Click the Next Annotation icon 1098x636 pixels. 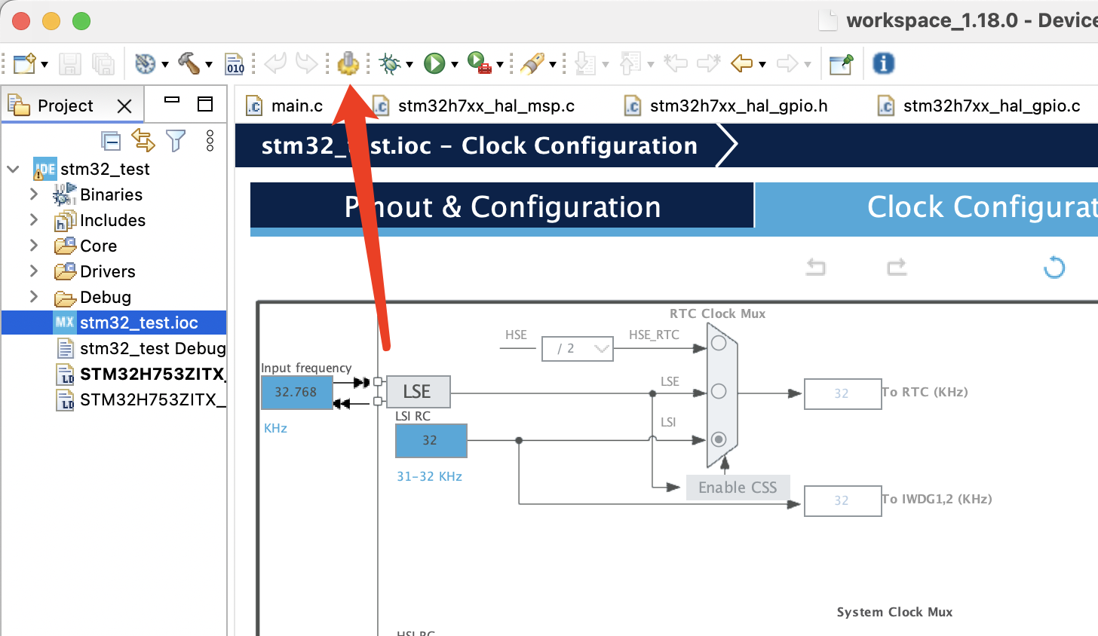(585, 64)
